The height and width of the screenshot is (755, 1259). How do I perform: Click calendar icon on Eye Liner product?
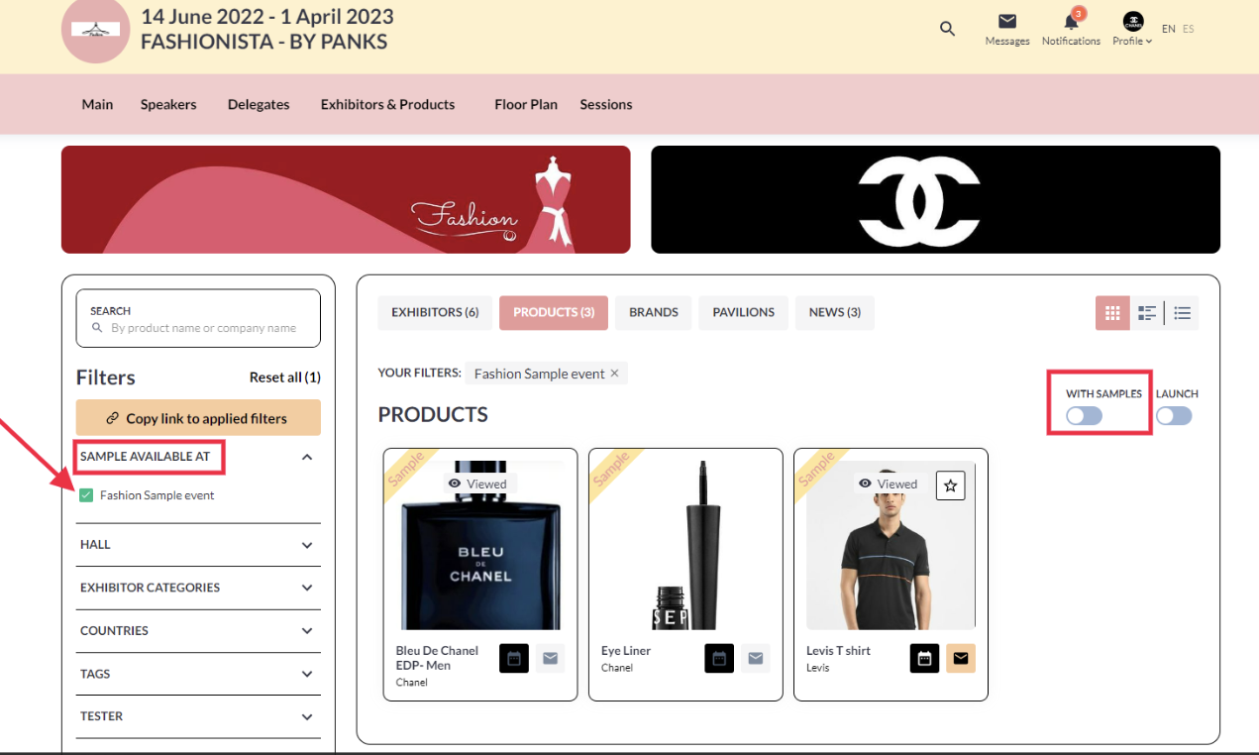point(719,658)
